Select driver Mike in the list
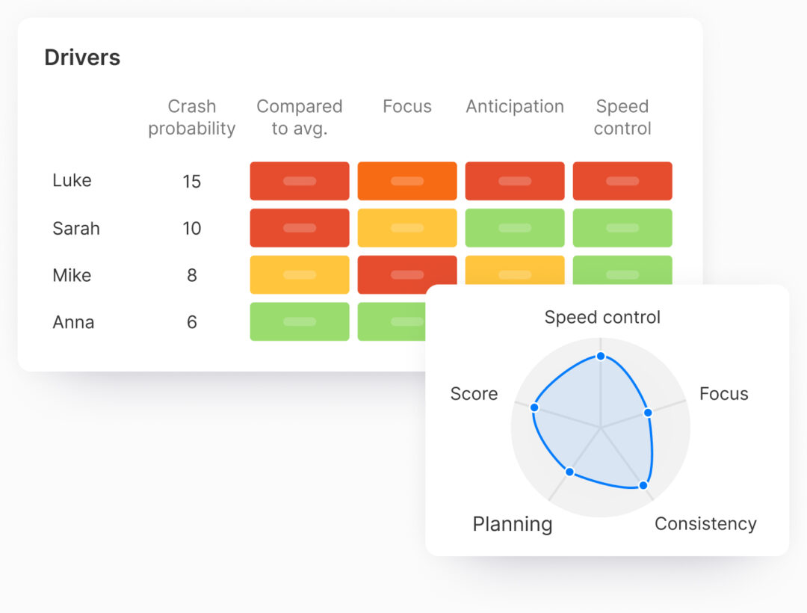807x613 pixels. [72, 275]
